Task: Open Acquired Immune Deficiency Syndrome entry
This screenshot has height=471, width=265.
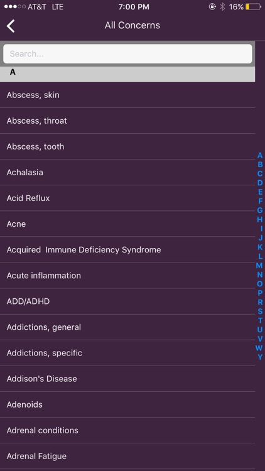Action: [127, 250]
